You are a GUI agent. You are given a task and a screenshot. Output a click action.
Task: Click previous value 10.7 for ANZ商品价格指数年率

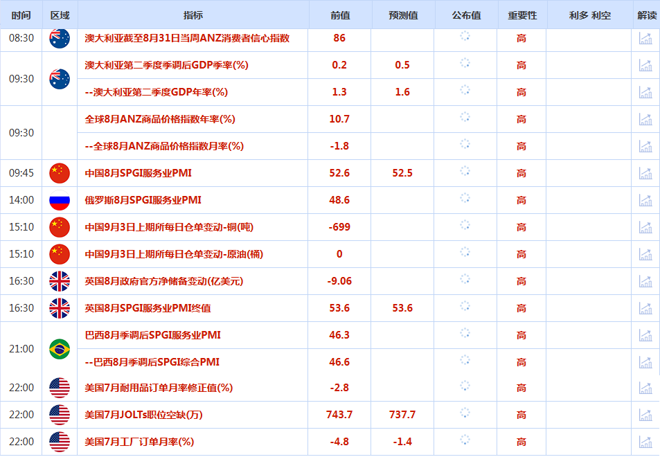tap(339, 119)
